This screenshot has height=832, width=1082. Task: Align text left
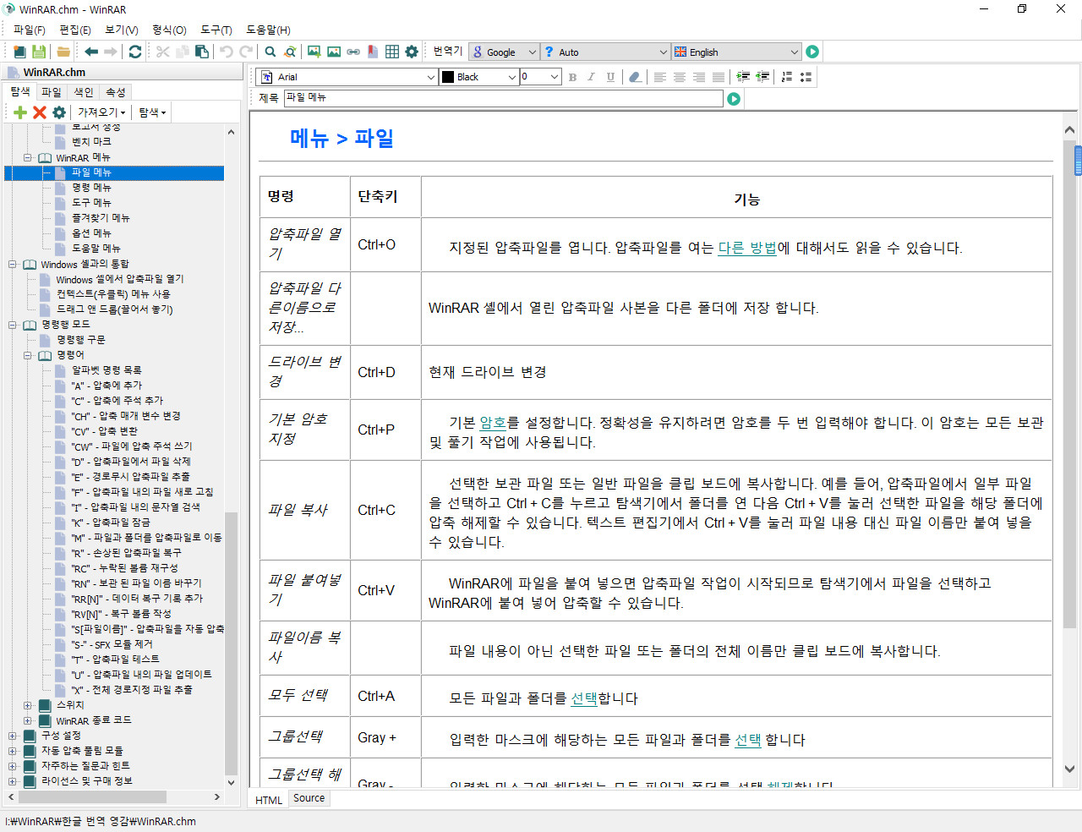pyautogui.click(x=660, y=77)
